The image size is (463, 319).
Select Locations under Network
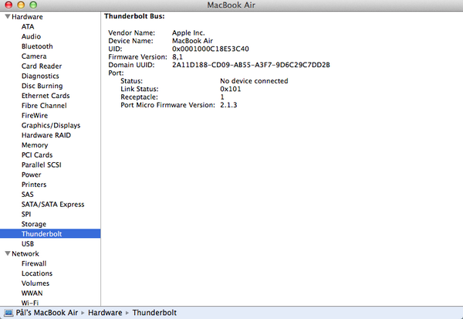37,273
